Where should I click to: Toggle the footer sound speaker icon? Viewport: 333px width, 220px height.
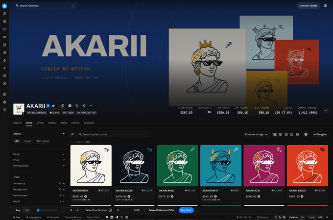click(x=327, y=217)
